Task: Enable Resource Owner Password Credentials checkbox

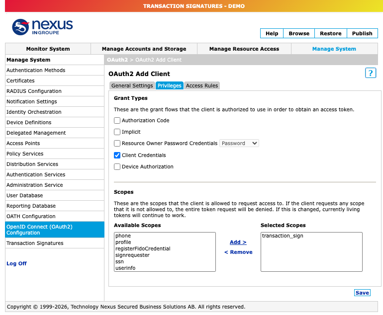Action: 117,143
